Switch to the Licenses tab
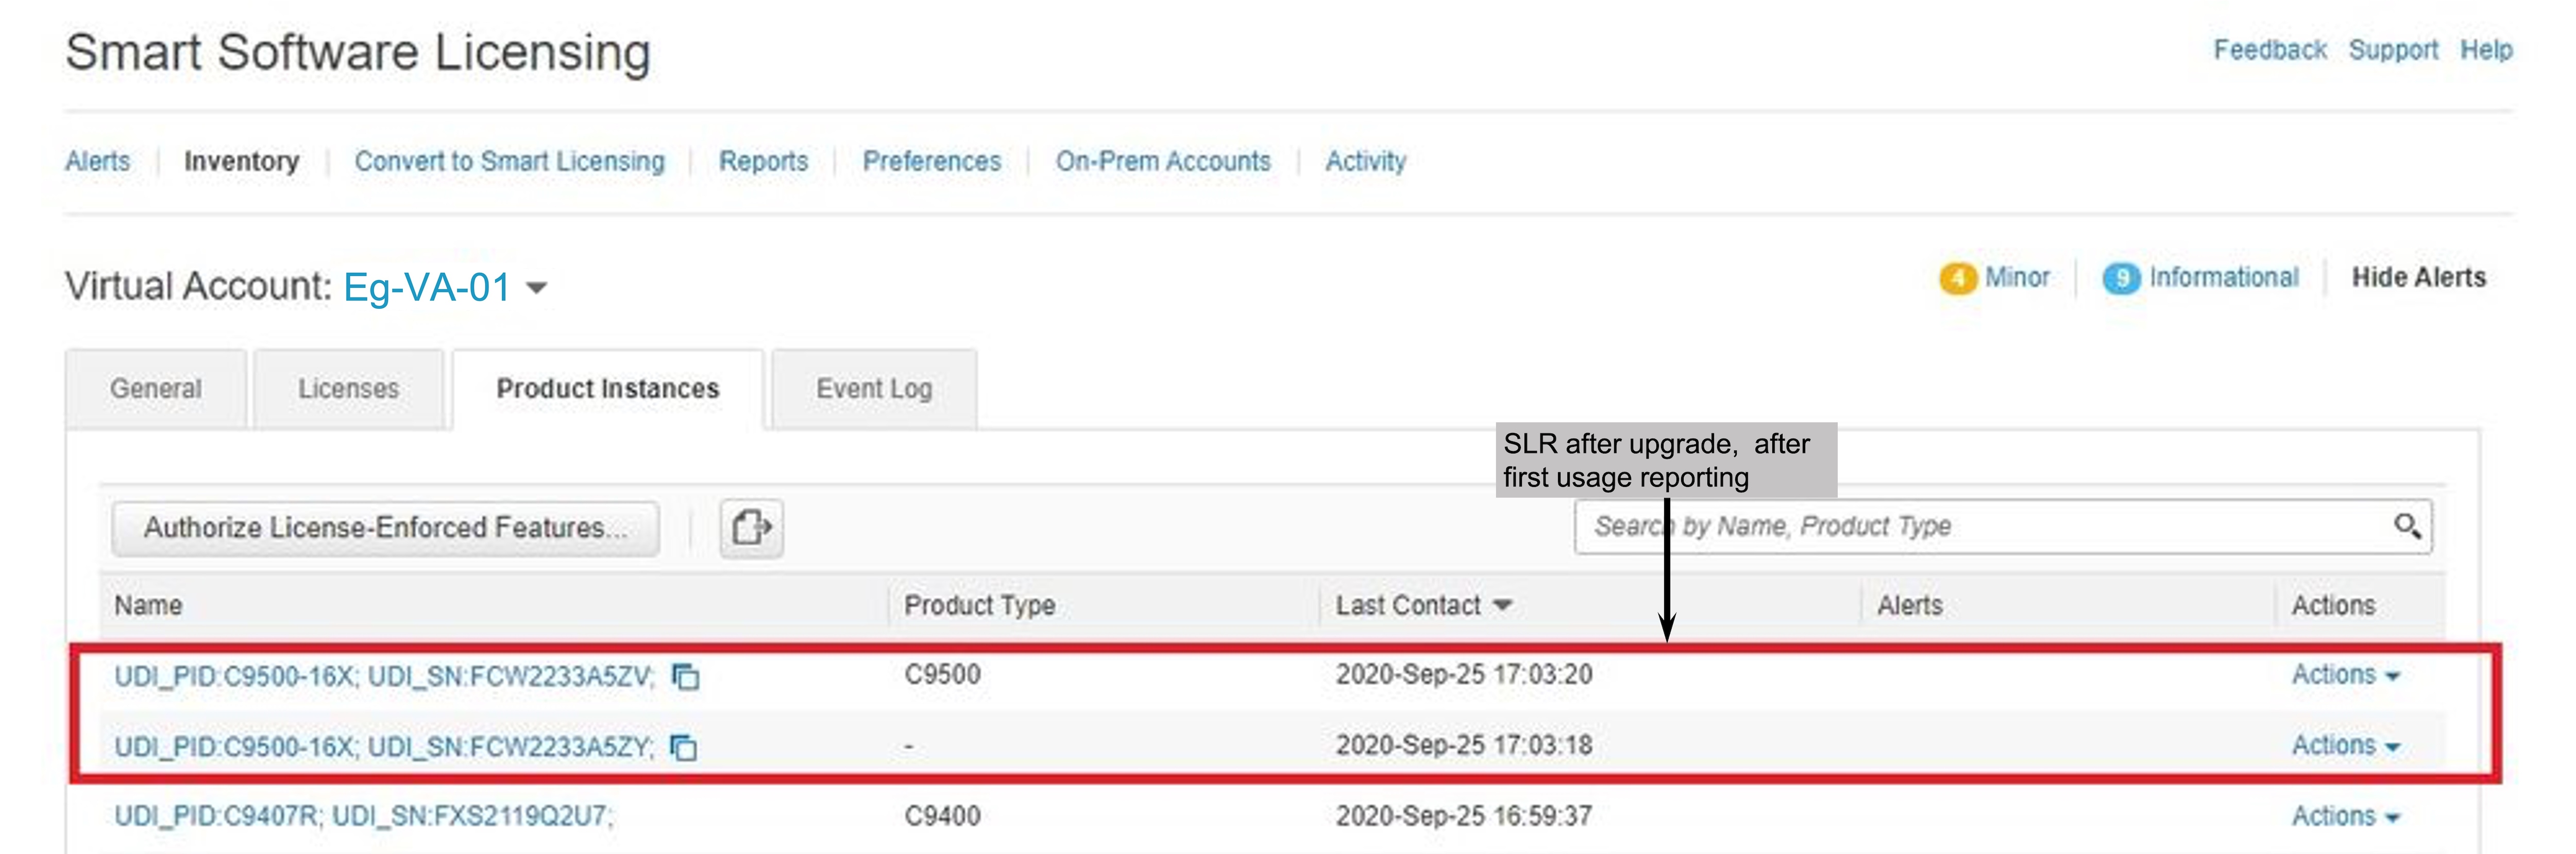Image resolution: width=2576 pixels, height=854 pixels. pyautogui.click(x=348, y=389)
